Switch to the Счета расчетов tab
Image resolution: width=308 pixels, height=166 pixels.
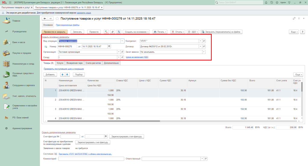pyautogui.click(x=93, y=63)
